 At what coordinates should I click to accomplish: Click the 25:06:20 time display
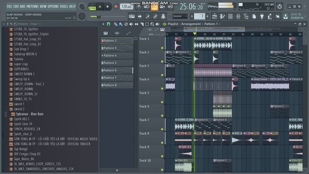coord(191,7)
